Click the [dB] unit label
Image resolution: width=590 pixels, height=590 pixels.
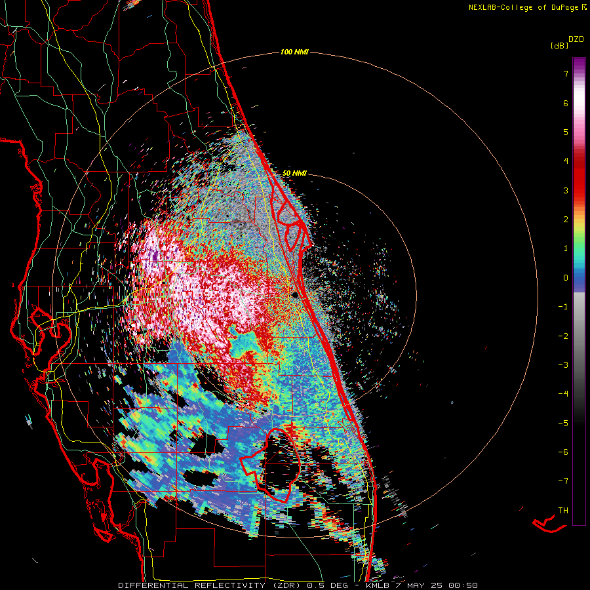pos(560,45)
